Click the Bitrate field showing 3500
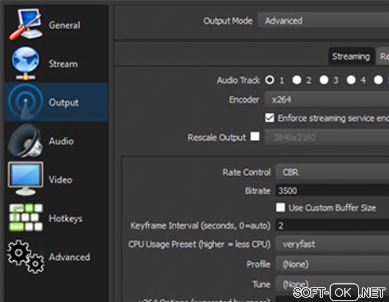 (x=331, y=190)
